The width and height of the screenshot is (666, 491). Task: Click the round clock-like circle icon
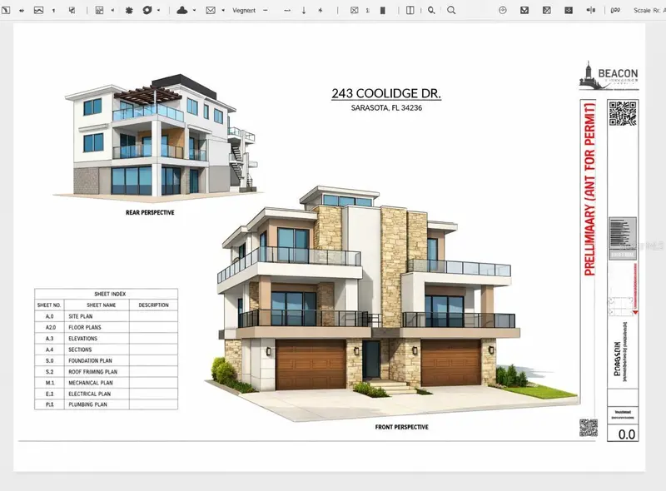tap(503, 10)
